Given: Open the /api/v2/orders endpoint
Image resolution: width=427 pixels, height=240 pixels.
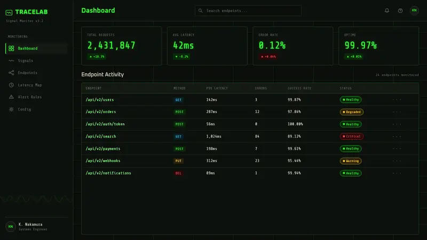Looking at the screenshot, I should 101,112.
